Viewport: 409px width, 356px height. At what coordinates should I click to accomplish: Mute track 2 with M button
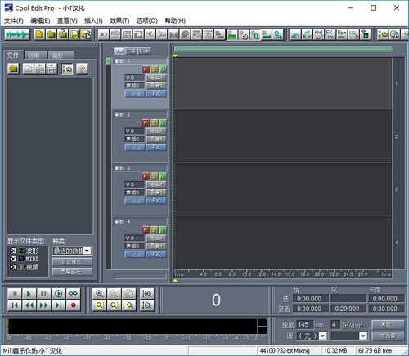pos(163,123)
